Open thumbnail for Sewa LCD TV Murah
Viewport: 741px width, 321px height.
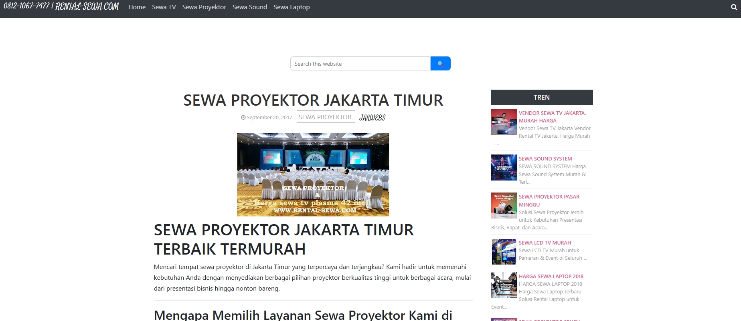(504, 252)
